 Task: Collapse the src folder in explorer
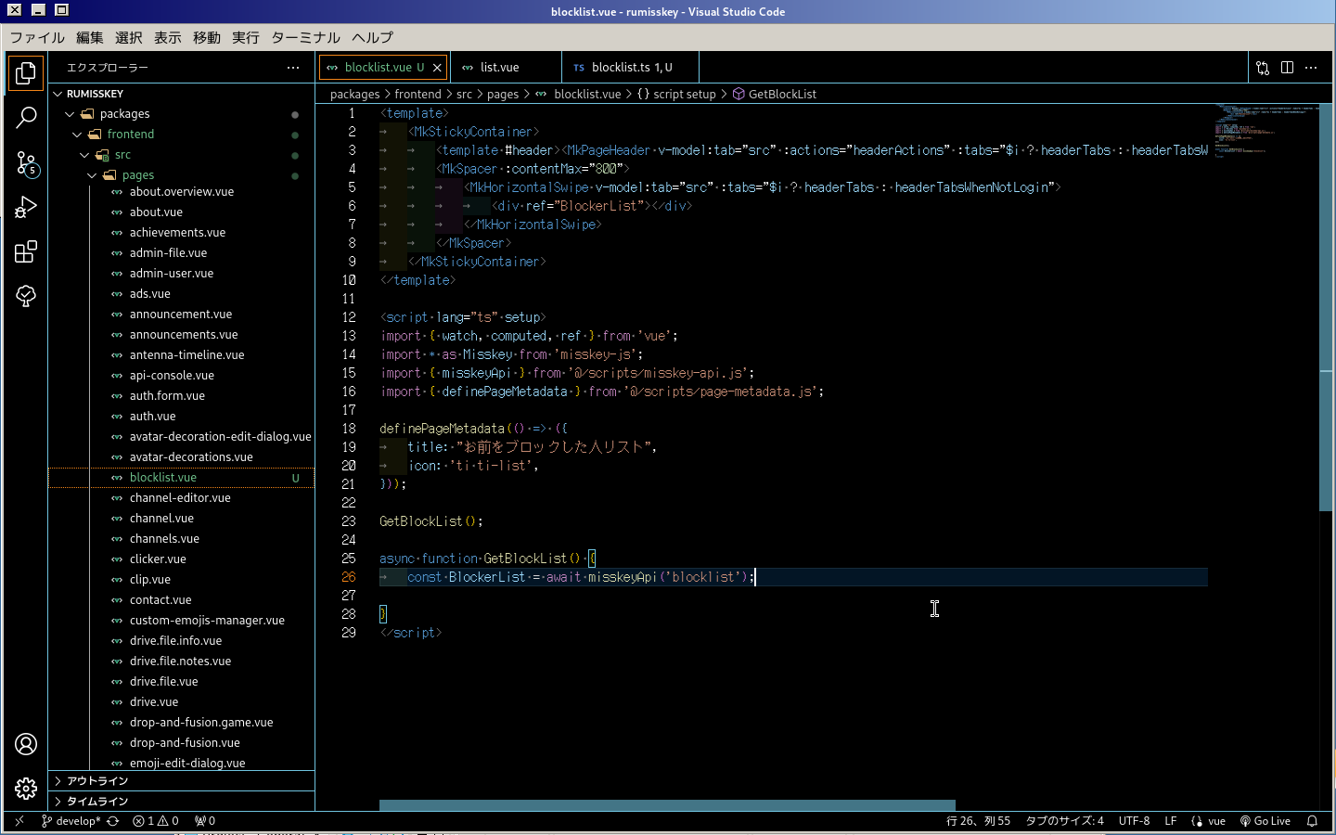(x=181, y=155)
